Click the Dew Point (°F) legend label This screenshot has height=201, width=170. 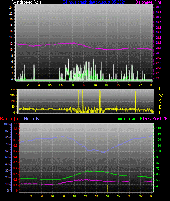(x=156, y=119)
